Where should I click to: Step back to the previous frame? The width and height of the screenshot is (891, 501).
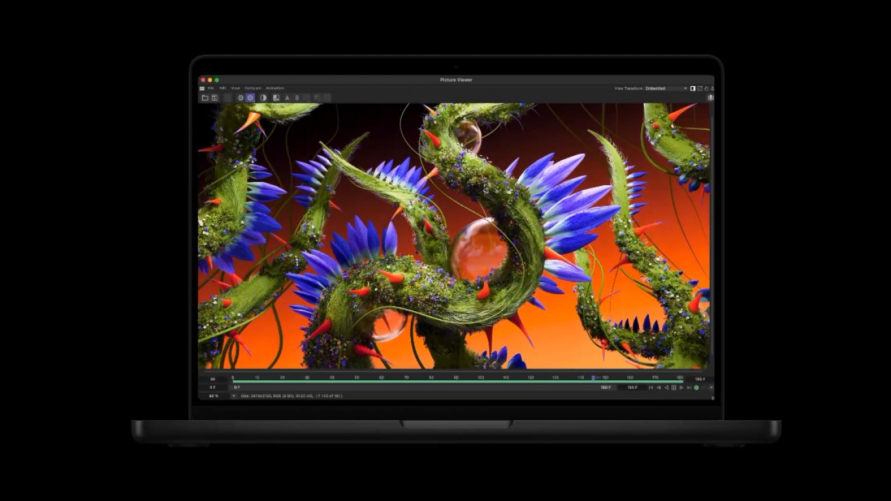pyautogui.click(x=659, y=387)
